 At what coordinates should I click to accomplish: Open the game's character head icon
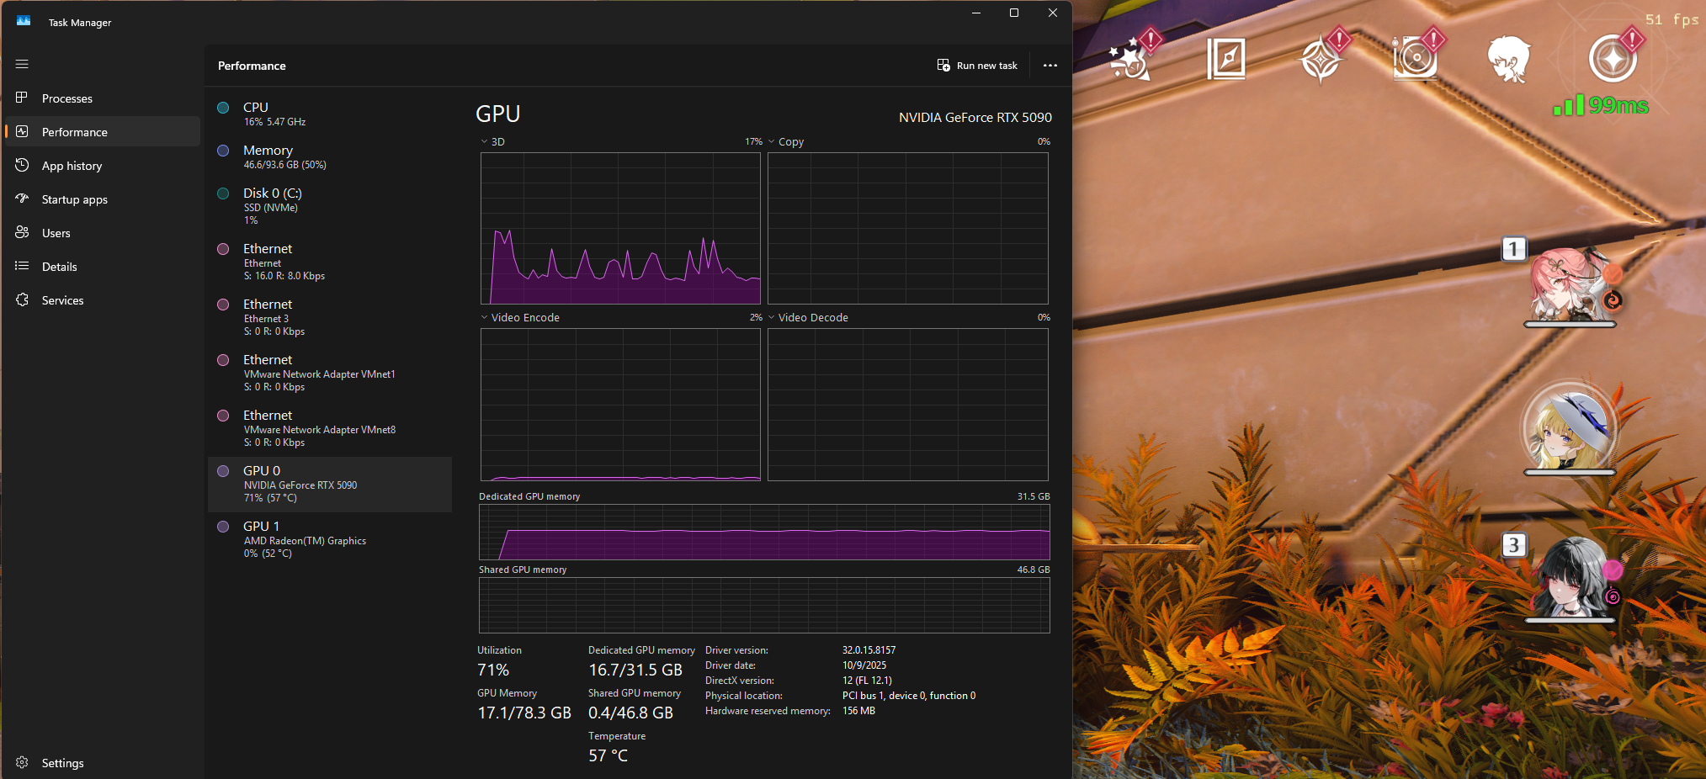(1508, 59)
